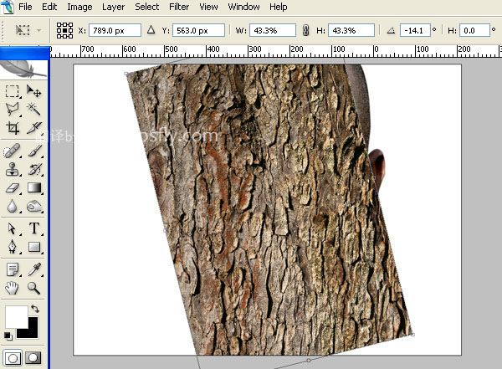The image size is (502, 369).
Task: Open the Layer menu
Action: [x=113, y=7]
